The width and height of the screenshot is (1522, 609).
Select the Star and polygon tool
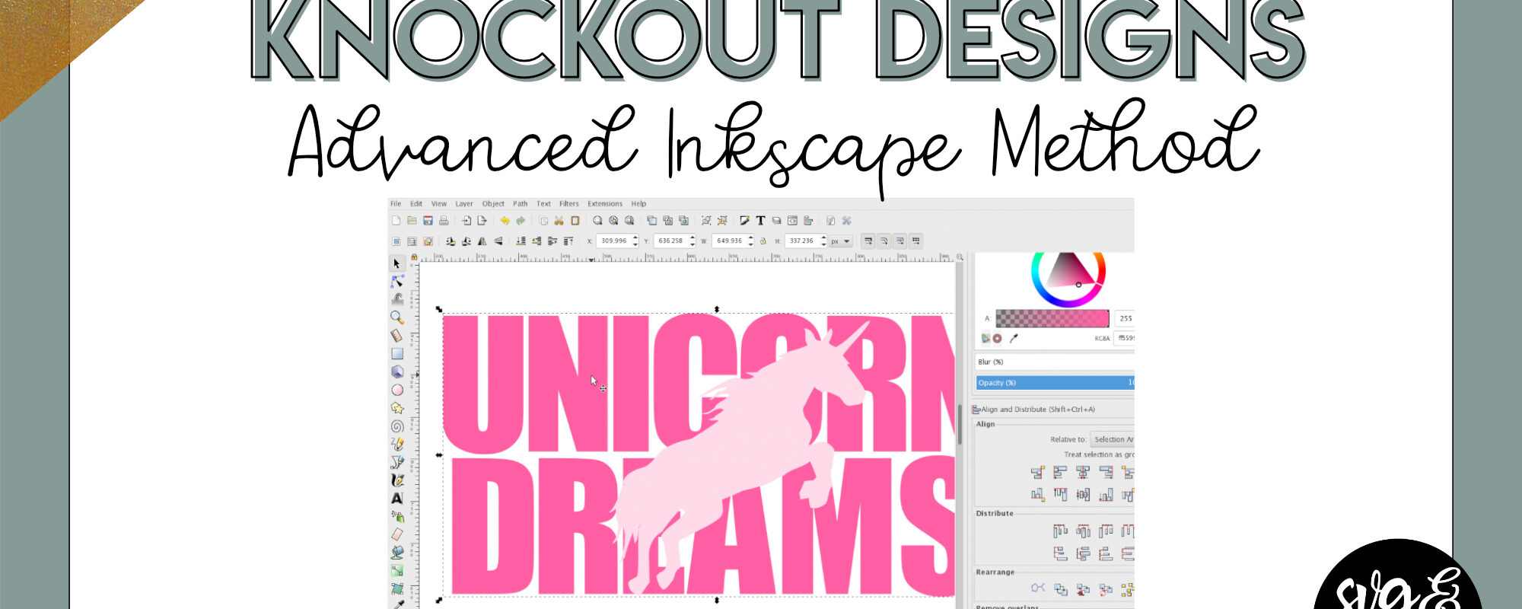tap(396, 408)
